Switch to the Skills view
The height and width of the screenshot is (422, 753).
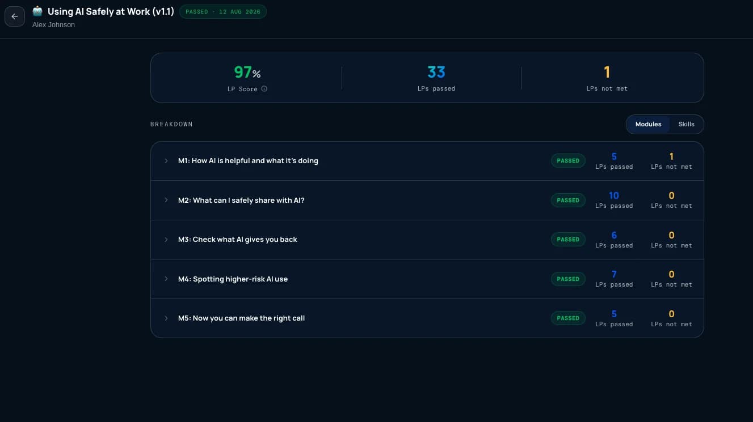tap(686, 124)
